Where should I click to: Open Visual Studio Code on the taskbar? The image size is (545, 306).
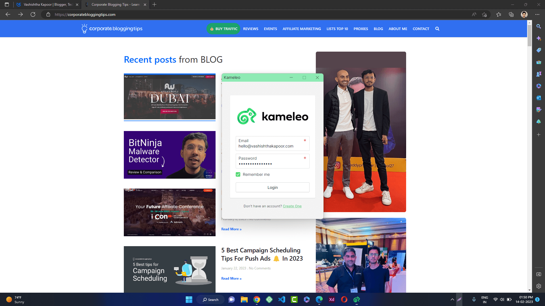pyautogui.click(x=281, y=299)
